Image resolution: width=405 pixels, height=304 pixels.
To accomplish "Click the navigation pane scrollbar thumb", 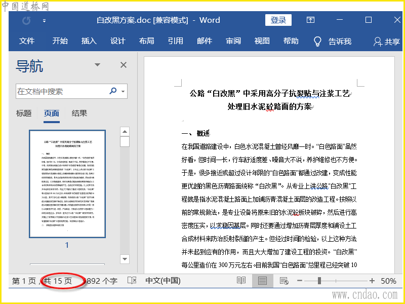I will pos(125,142).
